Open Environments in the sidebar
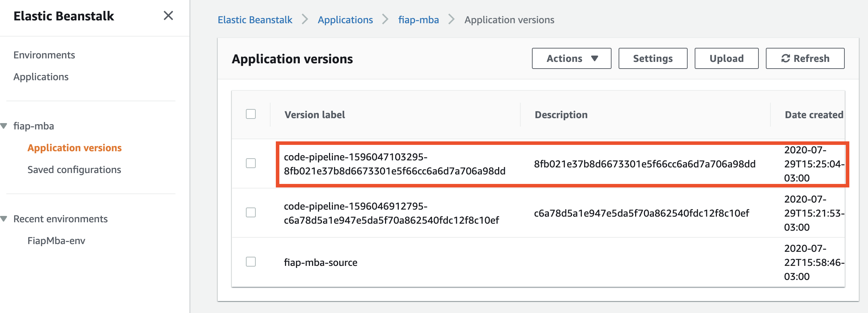Image resolution: width=868 pixels, height=313 pixels. 44,55
